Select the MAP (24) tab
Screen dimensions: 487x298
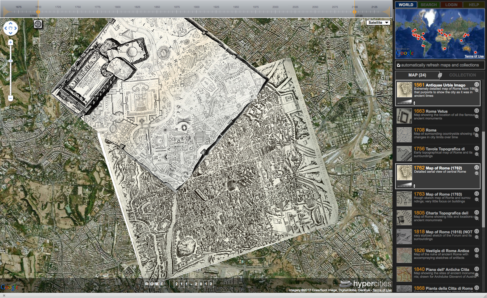click(417, 75)
